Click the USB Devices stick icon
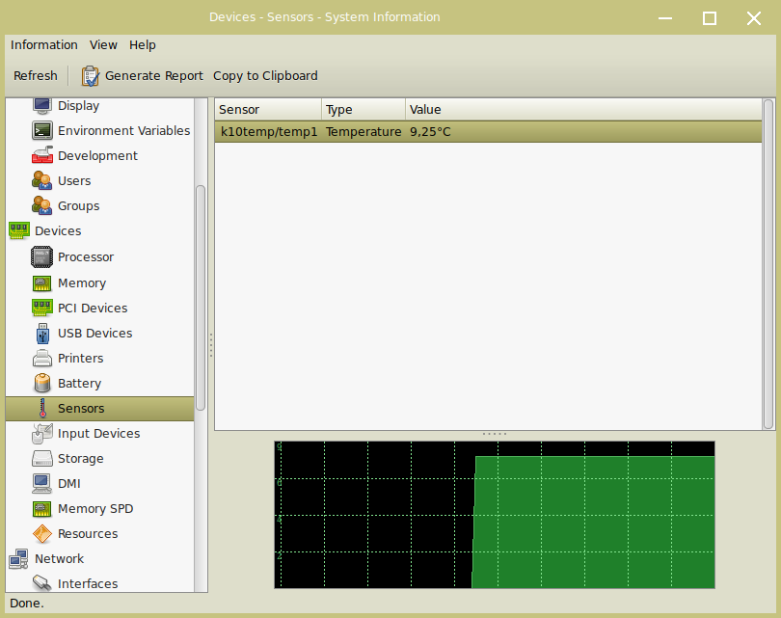Image resolution: width=781 pixels, height=618 pixels. [x=42, y=334]
